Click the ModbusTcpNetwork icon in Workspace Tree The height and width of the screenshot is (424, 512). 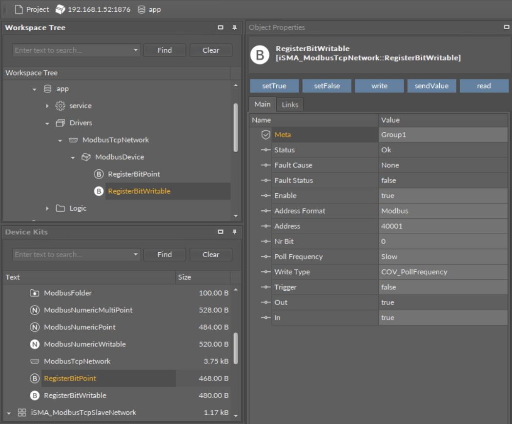(x=73, y=140)
